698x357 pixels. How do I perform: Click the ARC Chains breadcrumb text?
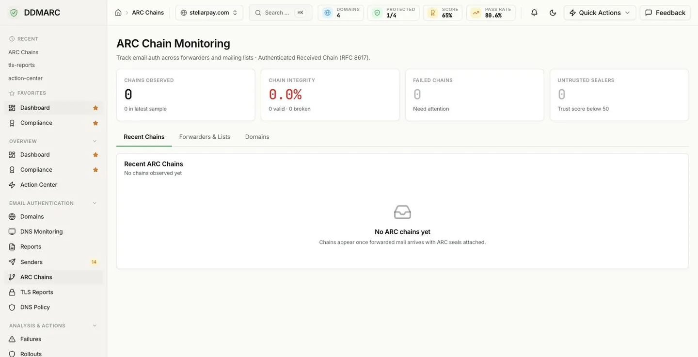point(148,13)
